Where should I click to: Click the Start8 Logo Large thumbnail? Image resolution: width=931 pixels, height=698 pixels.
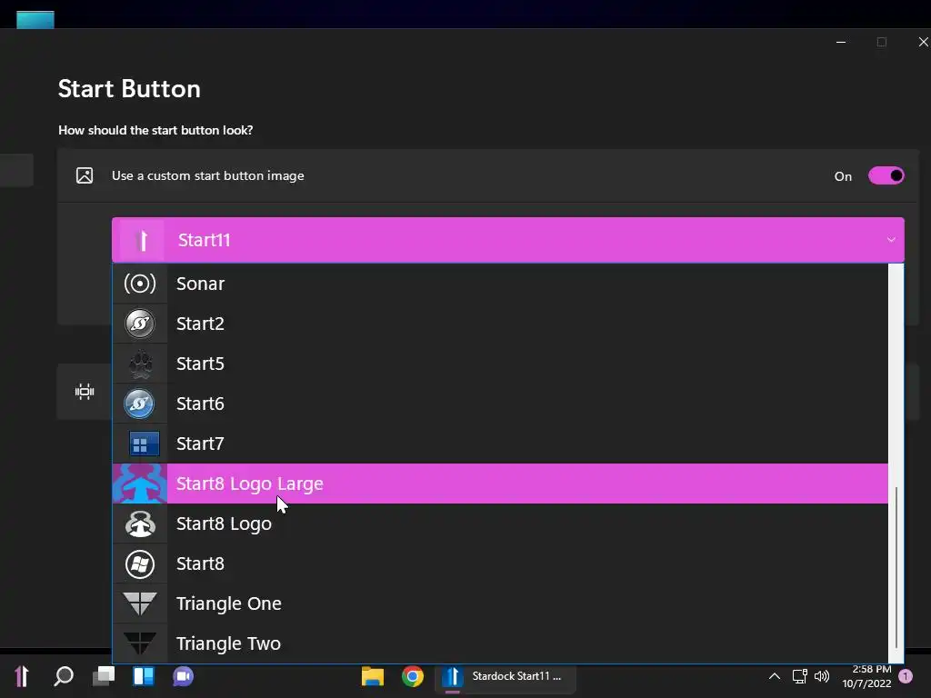(140, 484)
